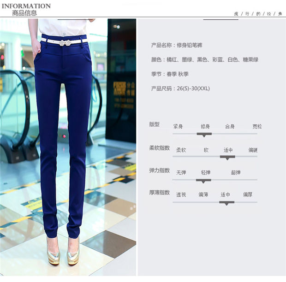286x282 pixels.
Task: Click the '偏薄' thickness option
Action: [x=203, y=194]
